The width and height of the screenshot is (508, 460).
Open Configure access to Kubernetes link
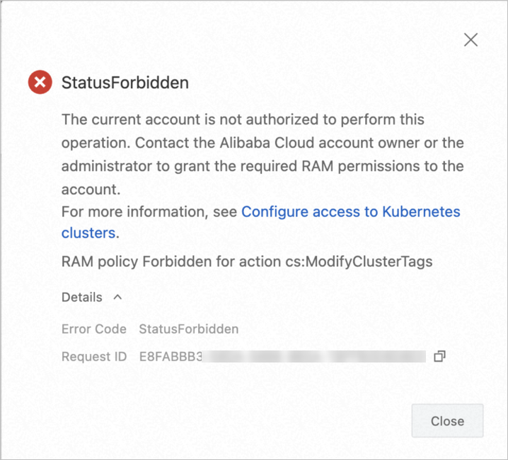pos(351,211)
